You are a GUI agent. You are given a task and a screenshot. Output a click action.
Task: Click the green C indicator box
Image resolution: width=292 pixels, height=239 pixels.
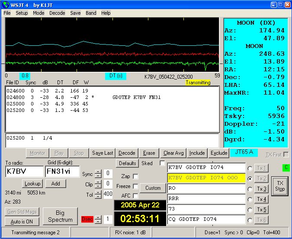click(286, 168)
